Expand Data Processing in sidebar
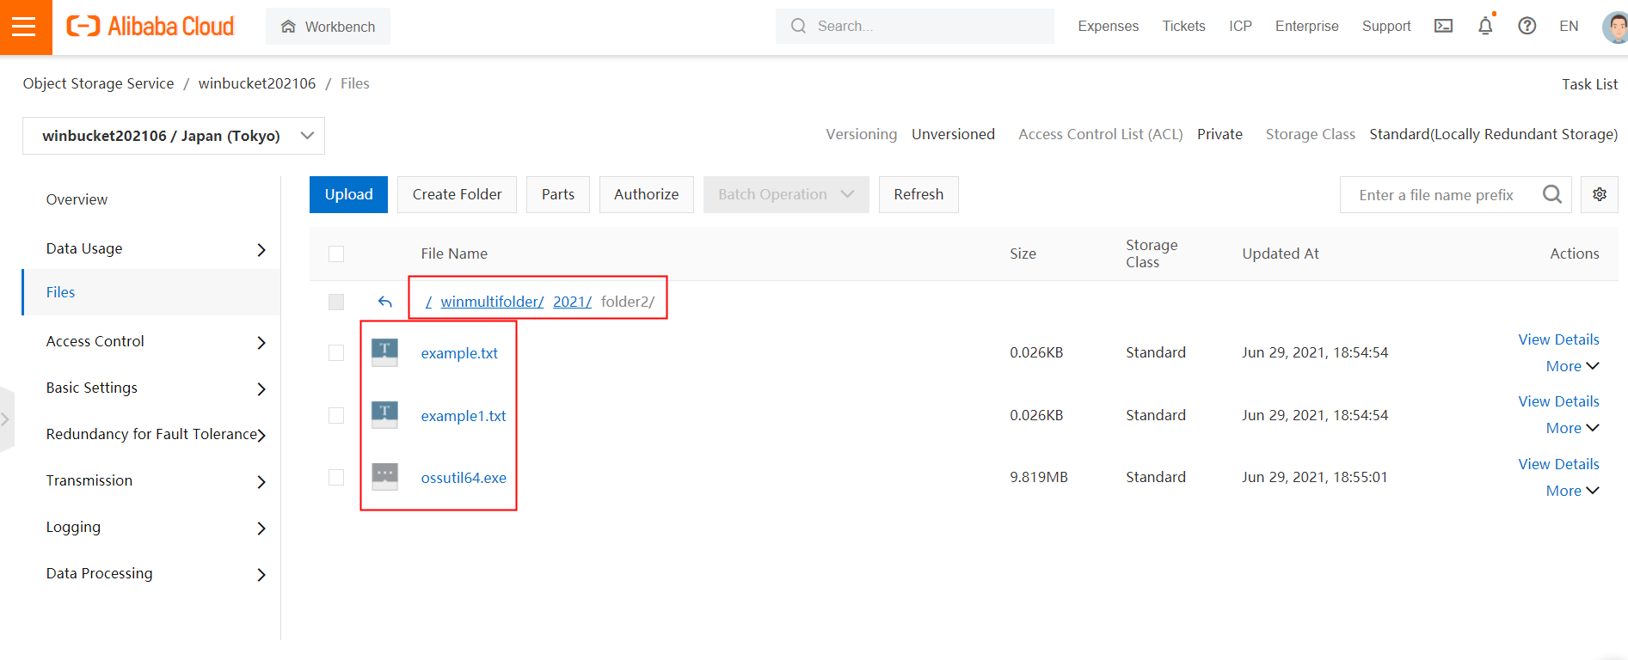1628x660 pixels. [261, 574]
